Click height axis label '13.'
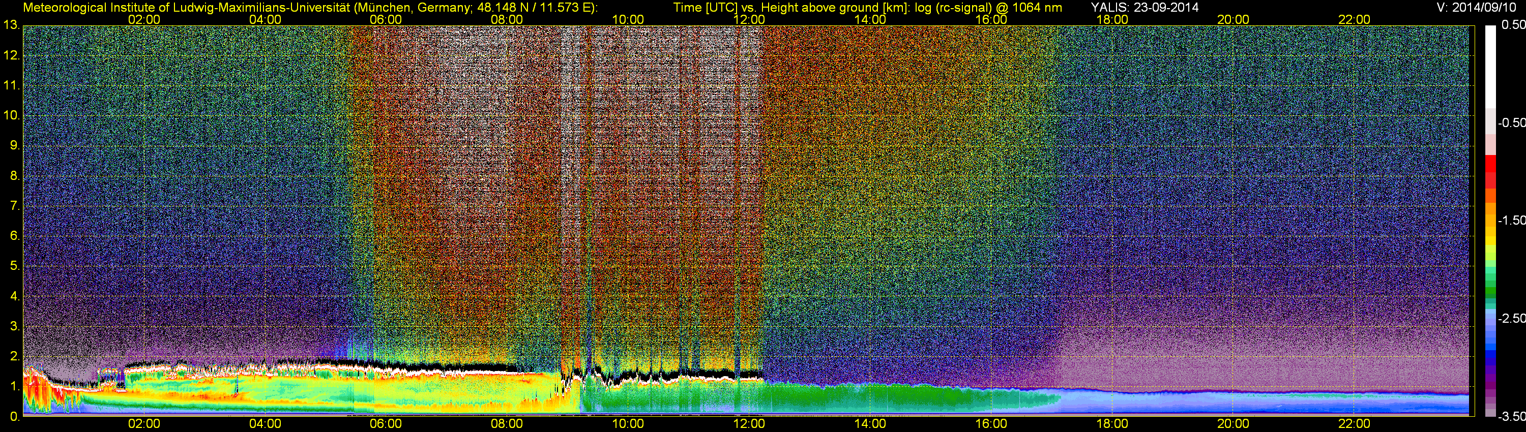Image resolution: width=1526 pixels, height=432 pixels. click(12, 25)
